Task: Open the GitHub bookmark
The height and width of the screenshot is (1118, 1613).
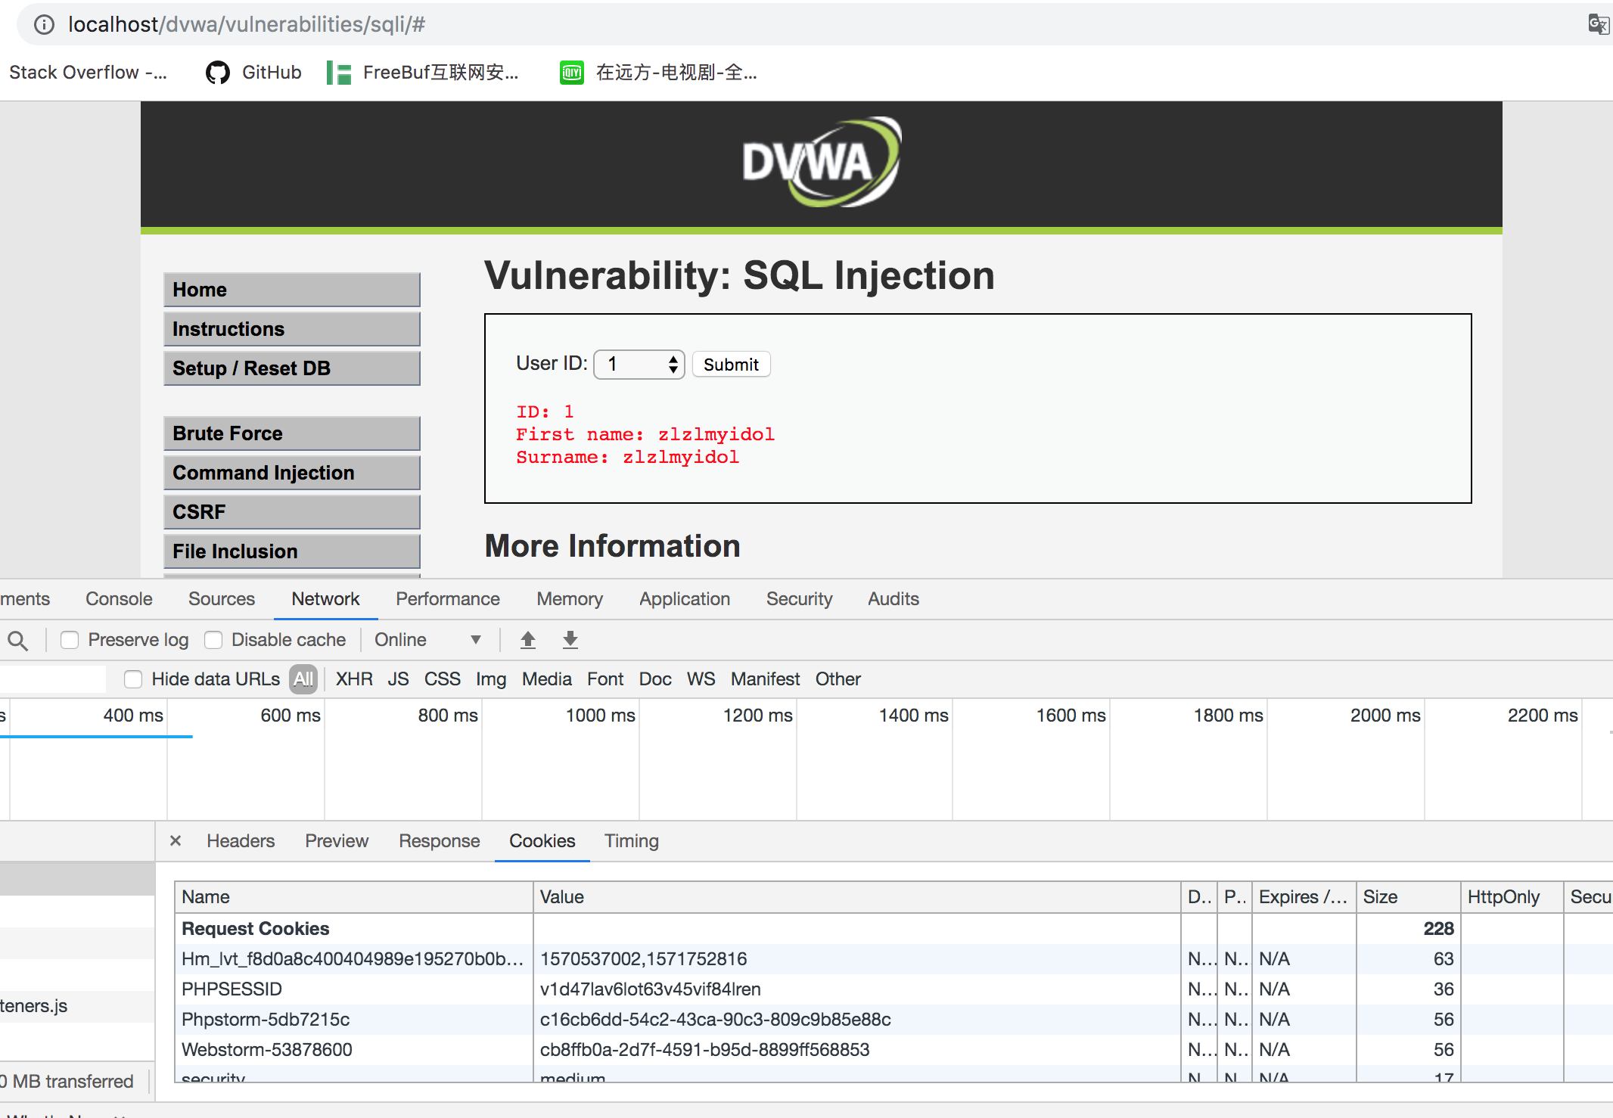Action: point(254,73)
